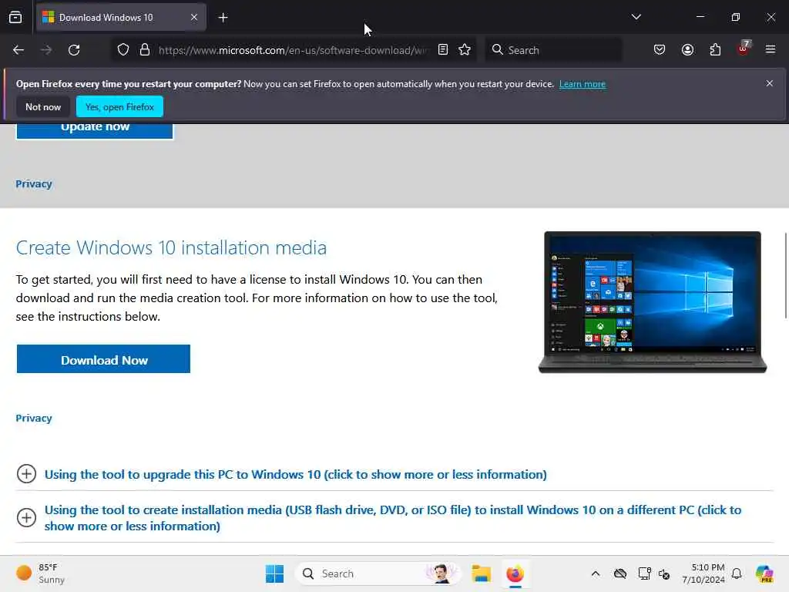
Task: Open the Windows Start menu
Action: tap(275, 573)
